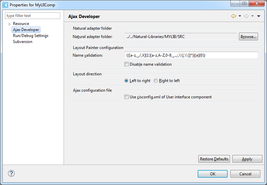Image resolution: width=267 pixels, height=185 pixels.
Task: Check Use cisconfig.xml of User interface component
Action: 126,97
